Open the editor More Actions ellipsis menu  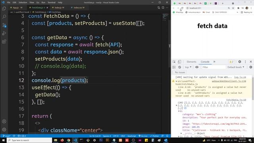pos(167,8)
